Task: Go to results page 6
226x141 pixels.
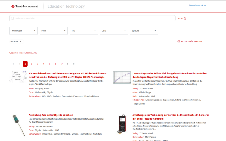Action: 56,64
